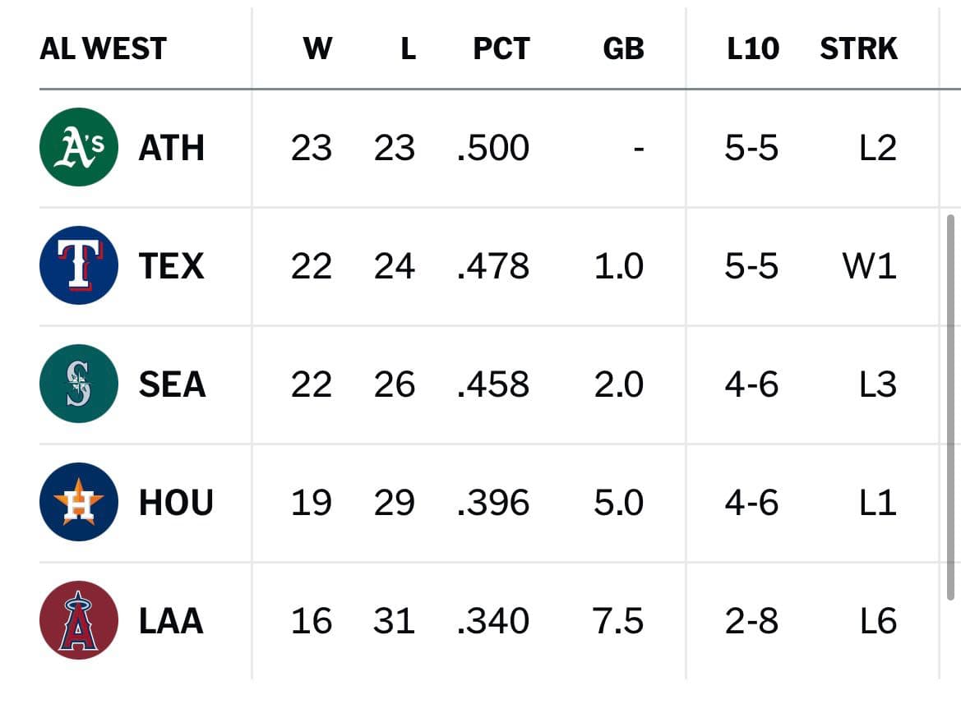This screenshot has width=961, height=704.
Task: Open the ATH team link
Action: (x=172, y=148)
